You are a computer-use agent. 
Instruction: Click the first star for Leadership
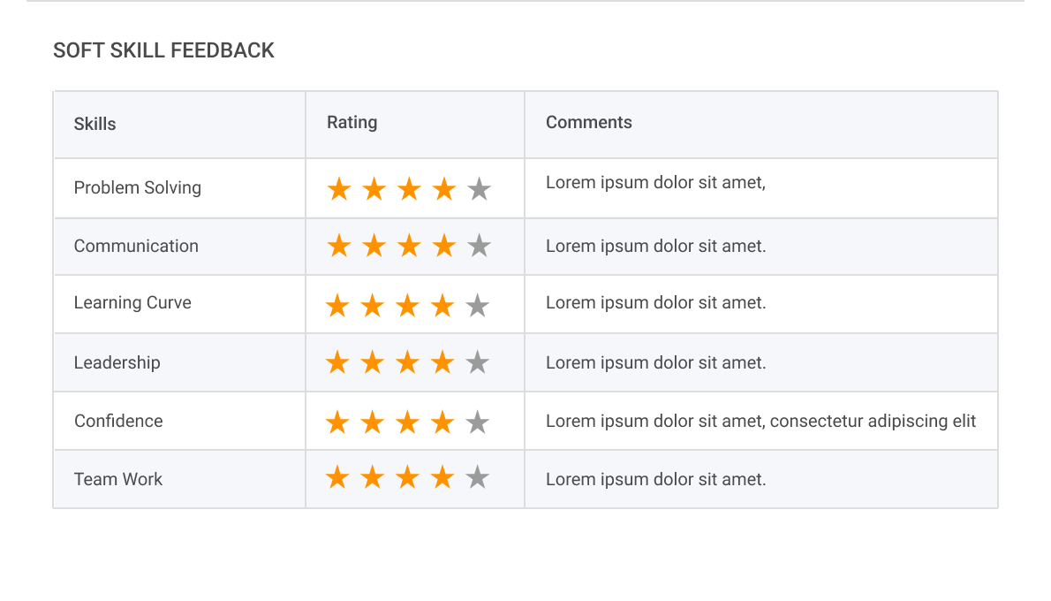click(337, 362)
